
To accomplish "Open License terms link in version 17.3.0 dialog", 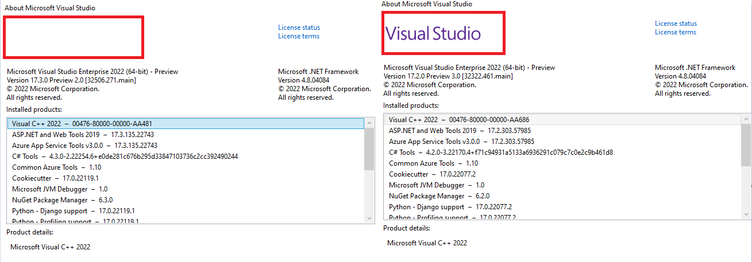I will 299,36.
